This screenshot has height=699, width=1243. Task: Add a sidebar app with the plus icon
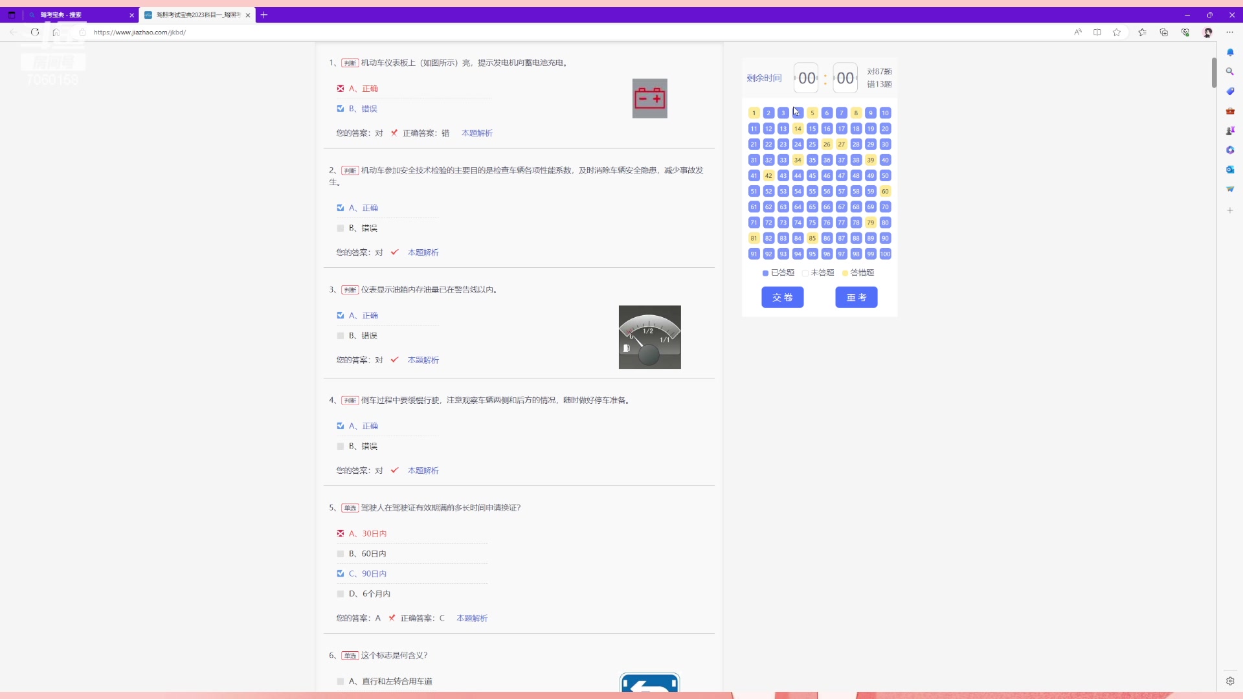point(1230,210)
